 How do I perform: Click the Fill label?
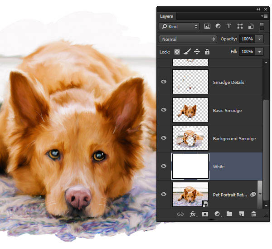234,52
